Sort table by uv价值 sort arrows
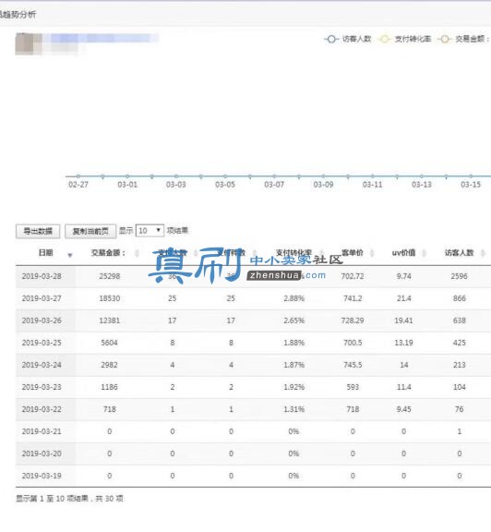The image size is (491, 532). pyautogui.click(x=424, y=253)
